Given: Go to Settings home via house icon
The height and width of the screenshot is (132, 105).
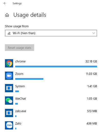Looking at the screenshot, I should pos(7,15).
